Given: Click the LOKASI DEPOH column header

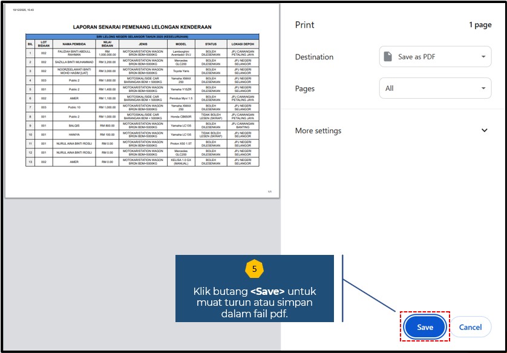Looking at the screenshot, I should point(243,44).
